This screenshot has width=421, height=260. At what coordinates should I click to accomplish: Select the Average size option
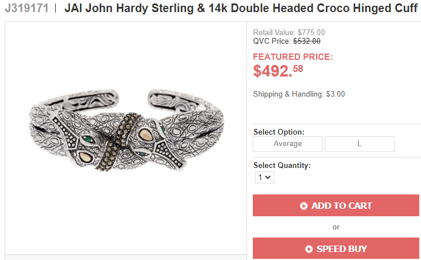(288, 144)
